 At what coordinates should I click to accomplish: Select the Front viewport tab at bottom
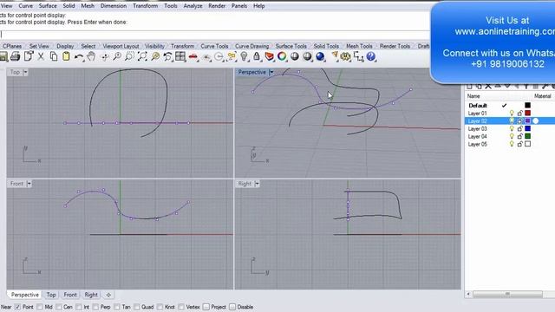tap(70, 295)
